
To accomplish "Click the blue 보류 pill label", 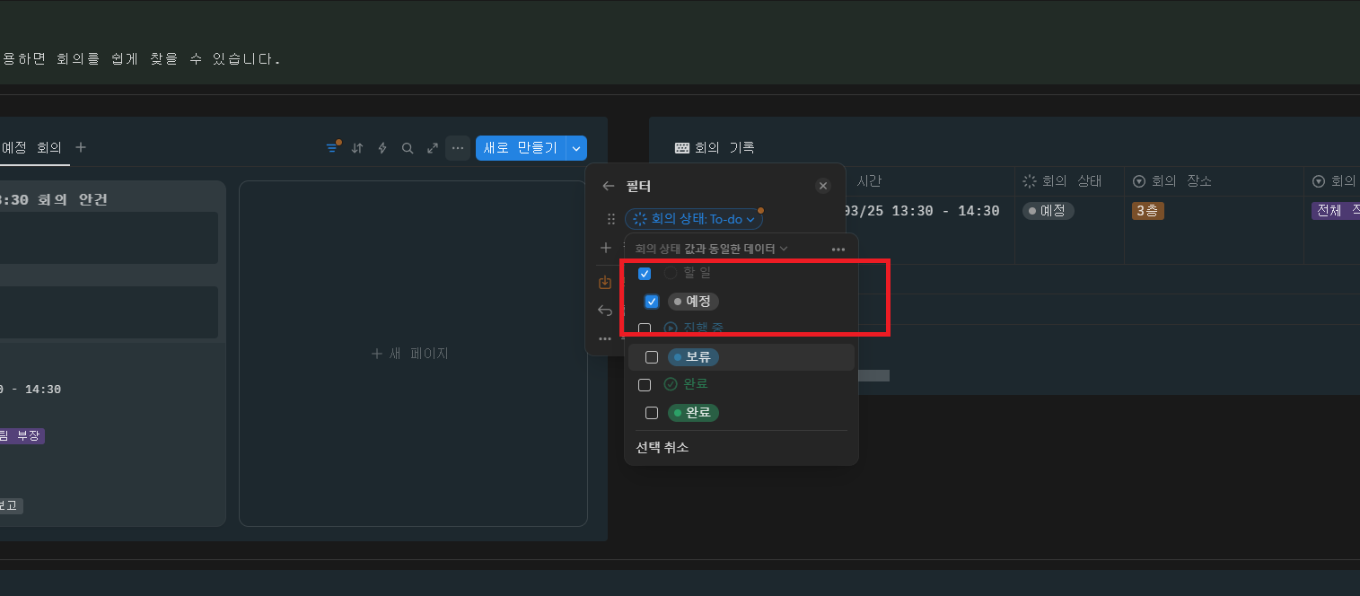I will (694, 357).
